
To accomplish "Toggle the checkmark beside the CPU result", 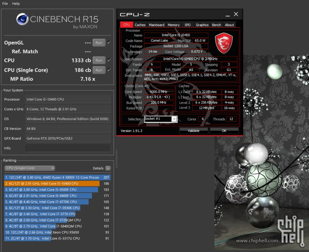I will coord(109,60).
